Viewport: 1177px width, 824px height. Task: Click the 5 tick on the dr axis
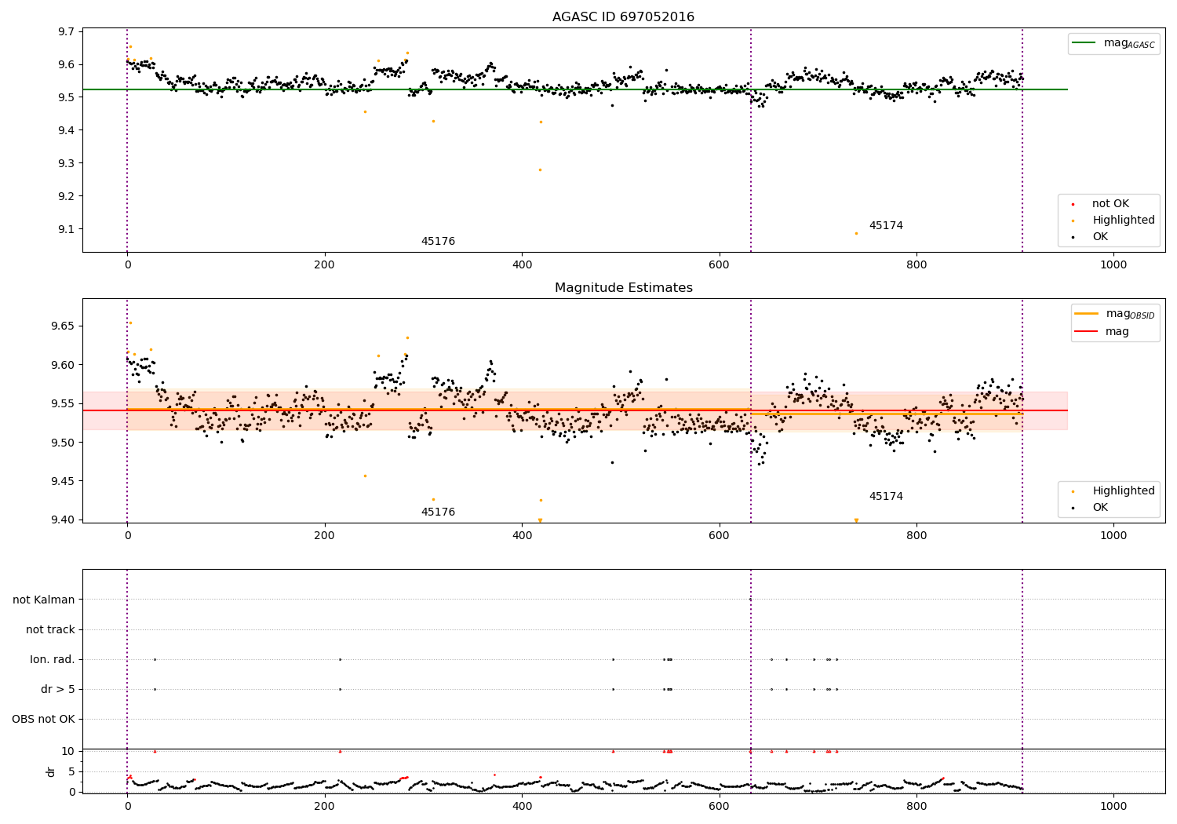tap(72, 772)
